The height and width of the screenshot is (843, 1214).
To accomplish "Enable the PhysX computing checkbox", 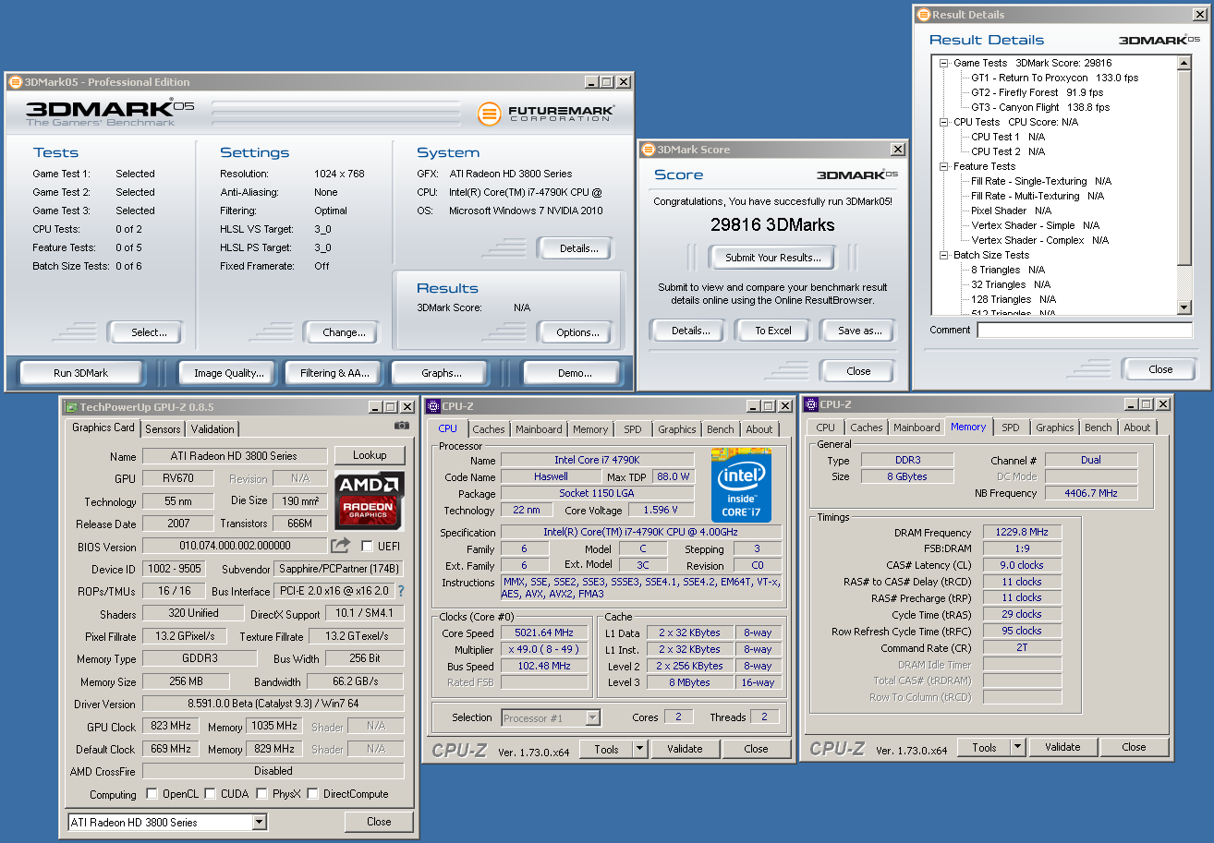I will [261, 794].
